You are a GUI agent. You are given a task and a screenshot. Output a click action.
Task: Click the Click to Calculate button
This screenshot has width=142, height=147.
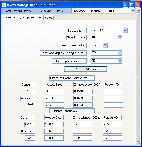point(86,69)
